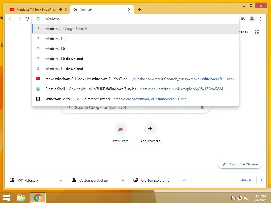Open Chrome three-dot menu

click(x=260, y=19)
